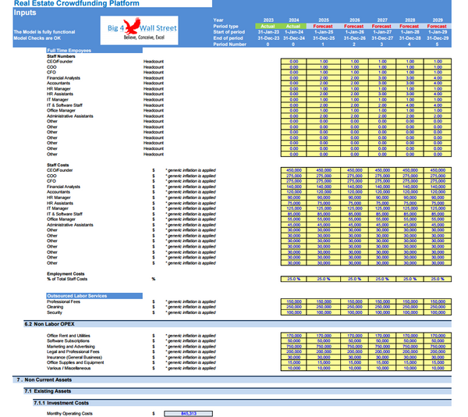Click the 2029 Security cost cell
The image size is (468, 417).
tap(437, 312)
